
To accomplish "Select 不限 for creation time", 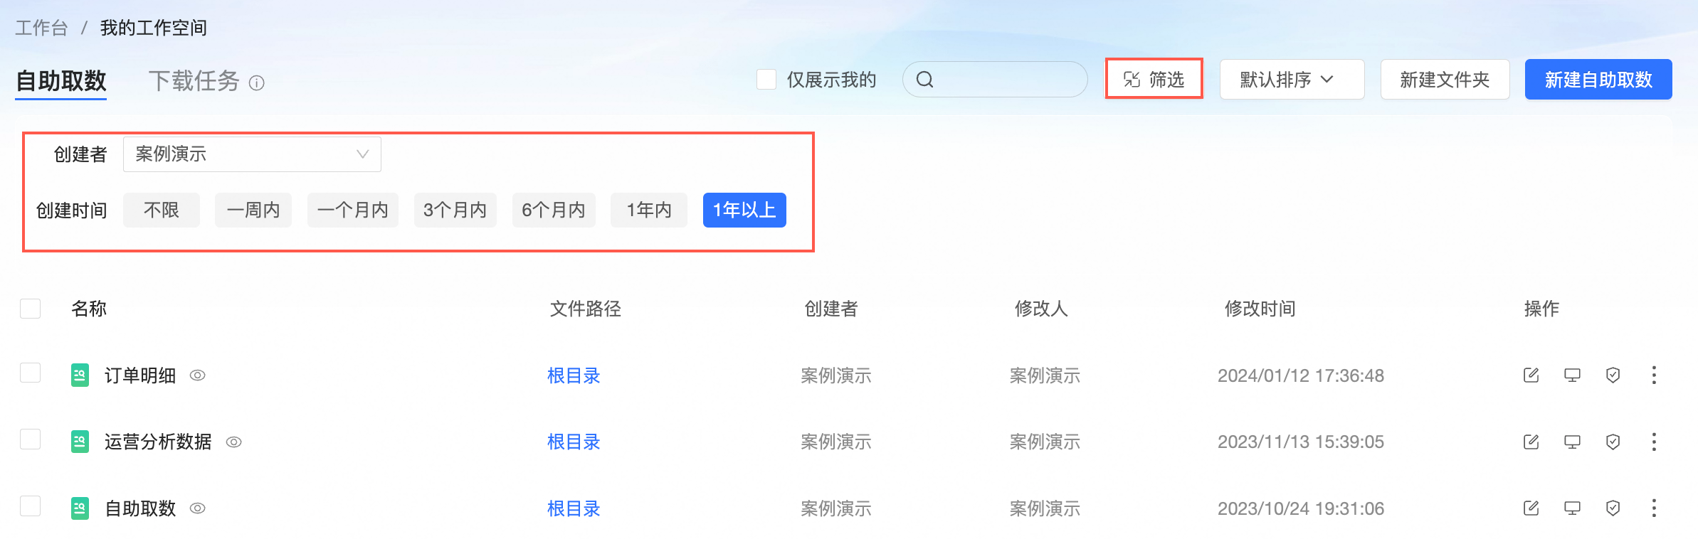I will [162, 210].
